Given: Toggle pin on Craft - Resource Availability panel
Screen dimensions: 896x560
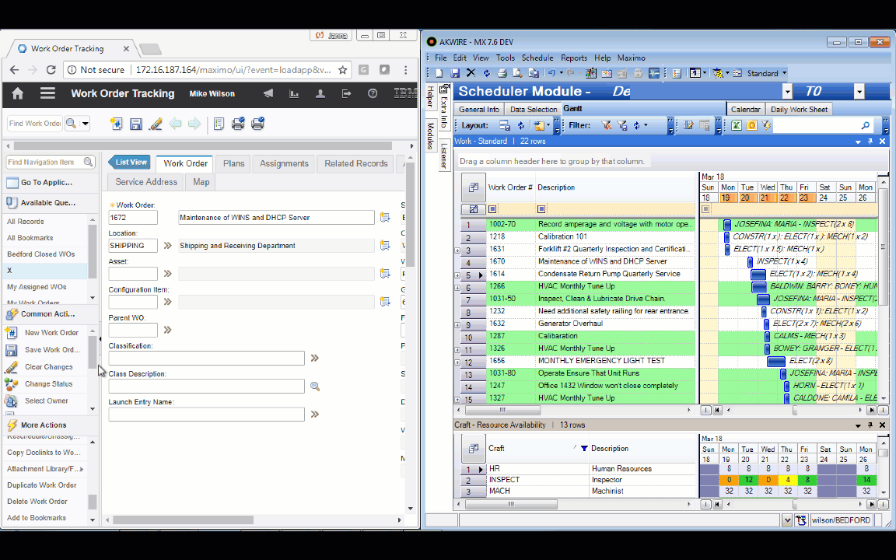Looking at the screenshot, I should click(x=870, y=425).
